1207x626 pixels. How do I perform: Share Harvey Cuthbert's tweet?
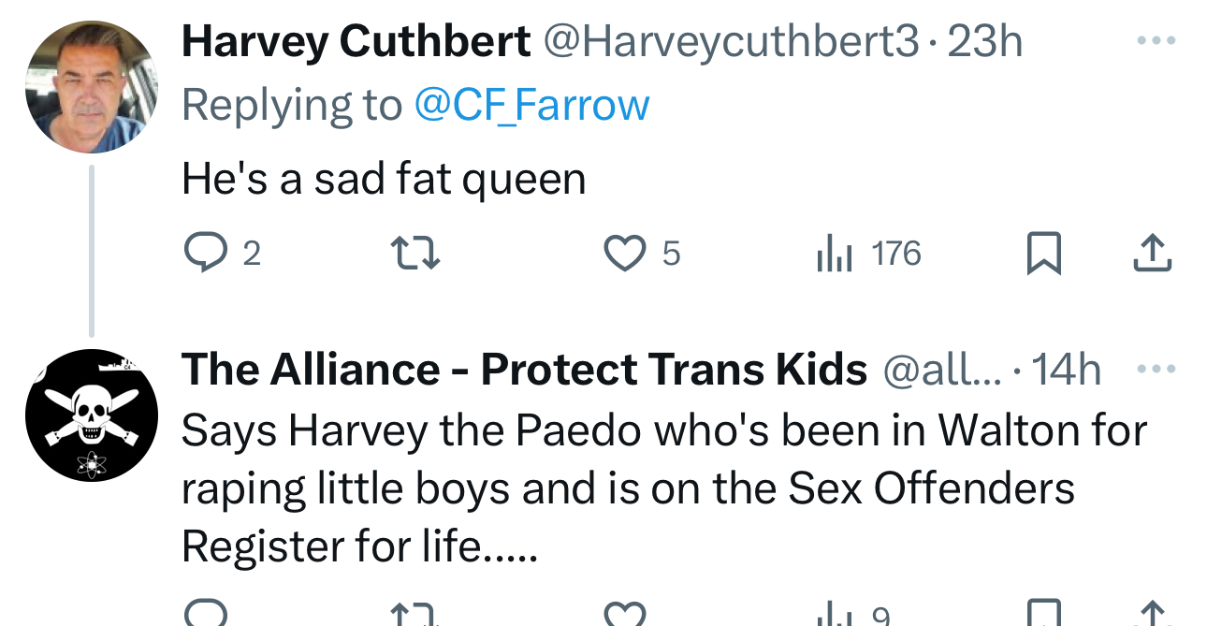pyautogui.click(x=1152, y=254)
